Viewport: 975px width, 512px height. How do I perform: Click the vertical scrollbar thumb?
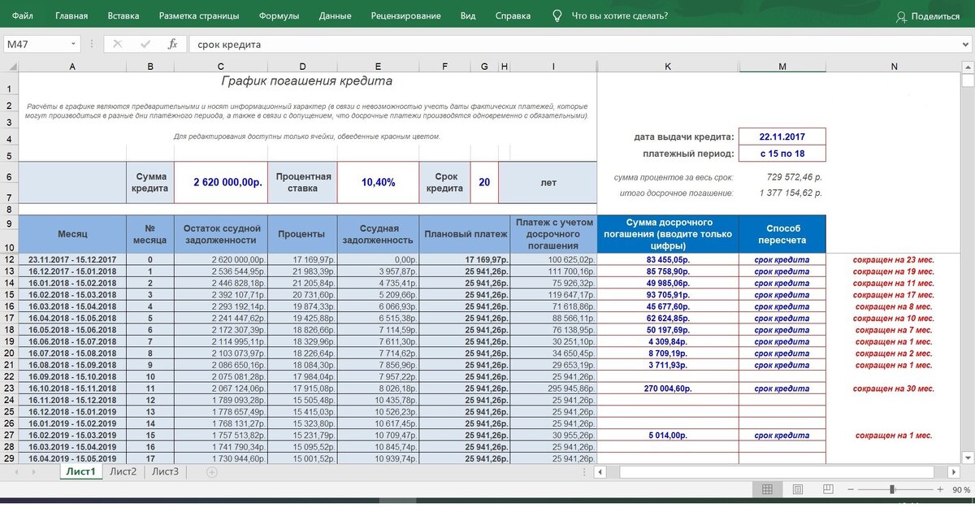pyautogui.click(x=967, y=81)
